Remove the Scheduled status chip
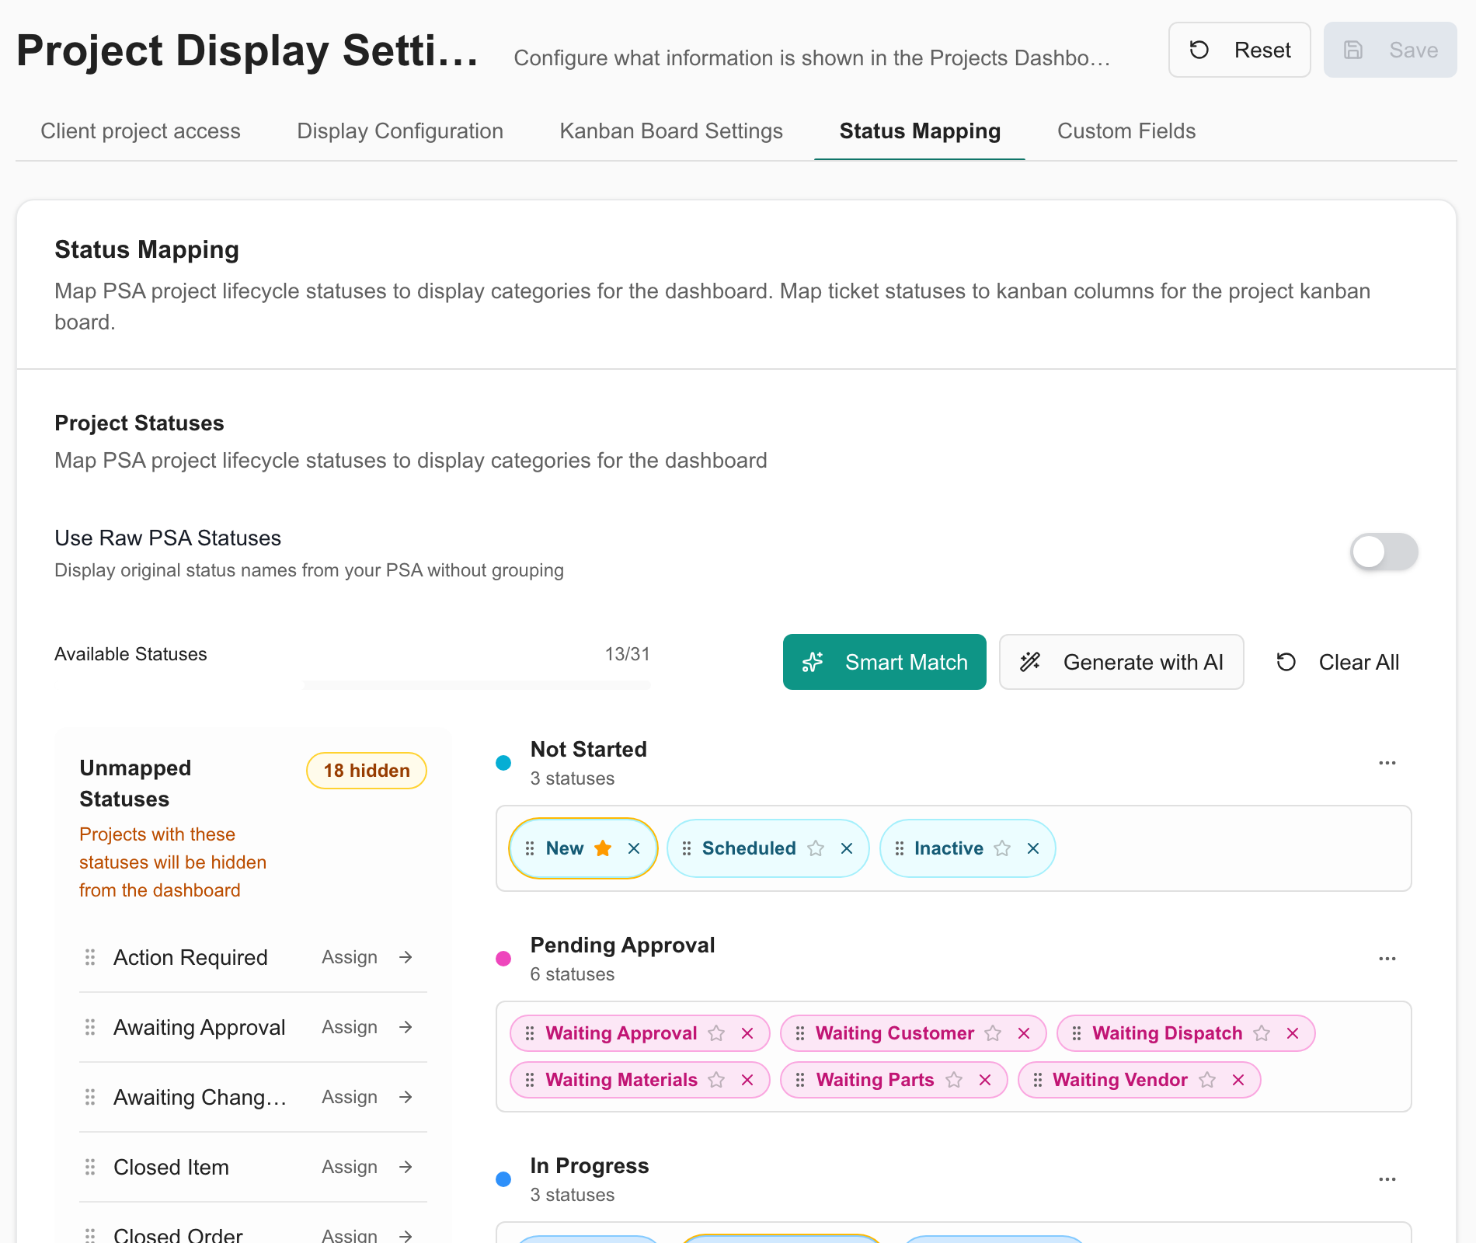 [847, 848]
